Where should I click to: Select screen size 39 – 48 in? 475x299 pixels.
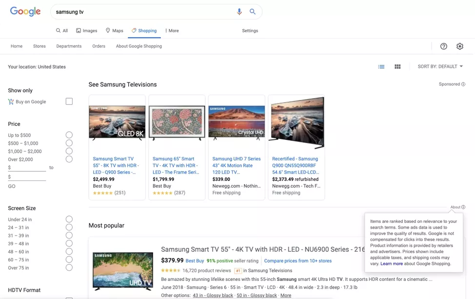pos(69,243)
